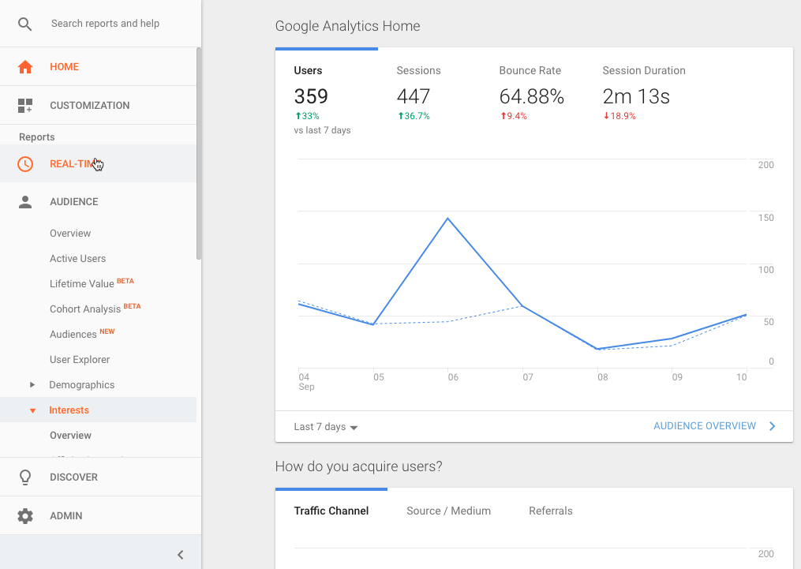Open the User Explorer report

pos(80,360)
